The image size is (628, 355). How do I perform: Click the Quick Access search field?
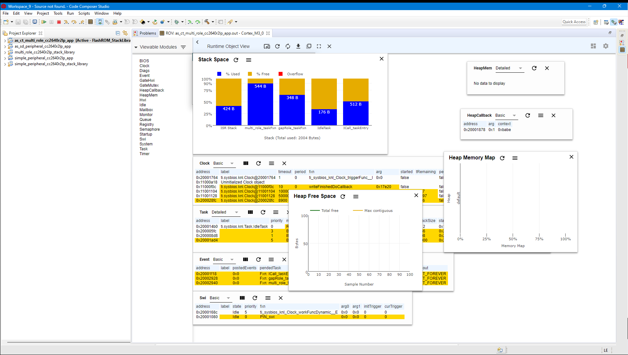[x=574, y=22]
